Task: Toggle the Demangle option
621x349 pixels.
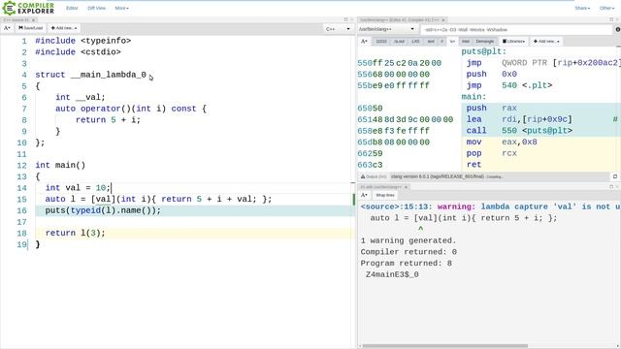Action: tap(485, 41)
